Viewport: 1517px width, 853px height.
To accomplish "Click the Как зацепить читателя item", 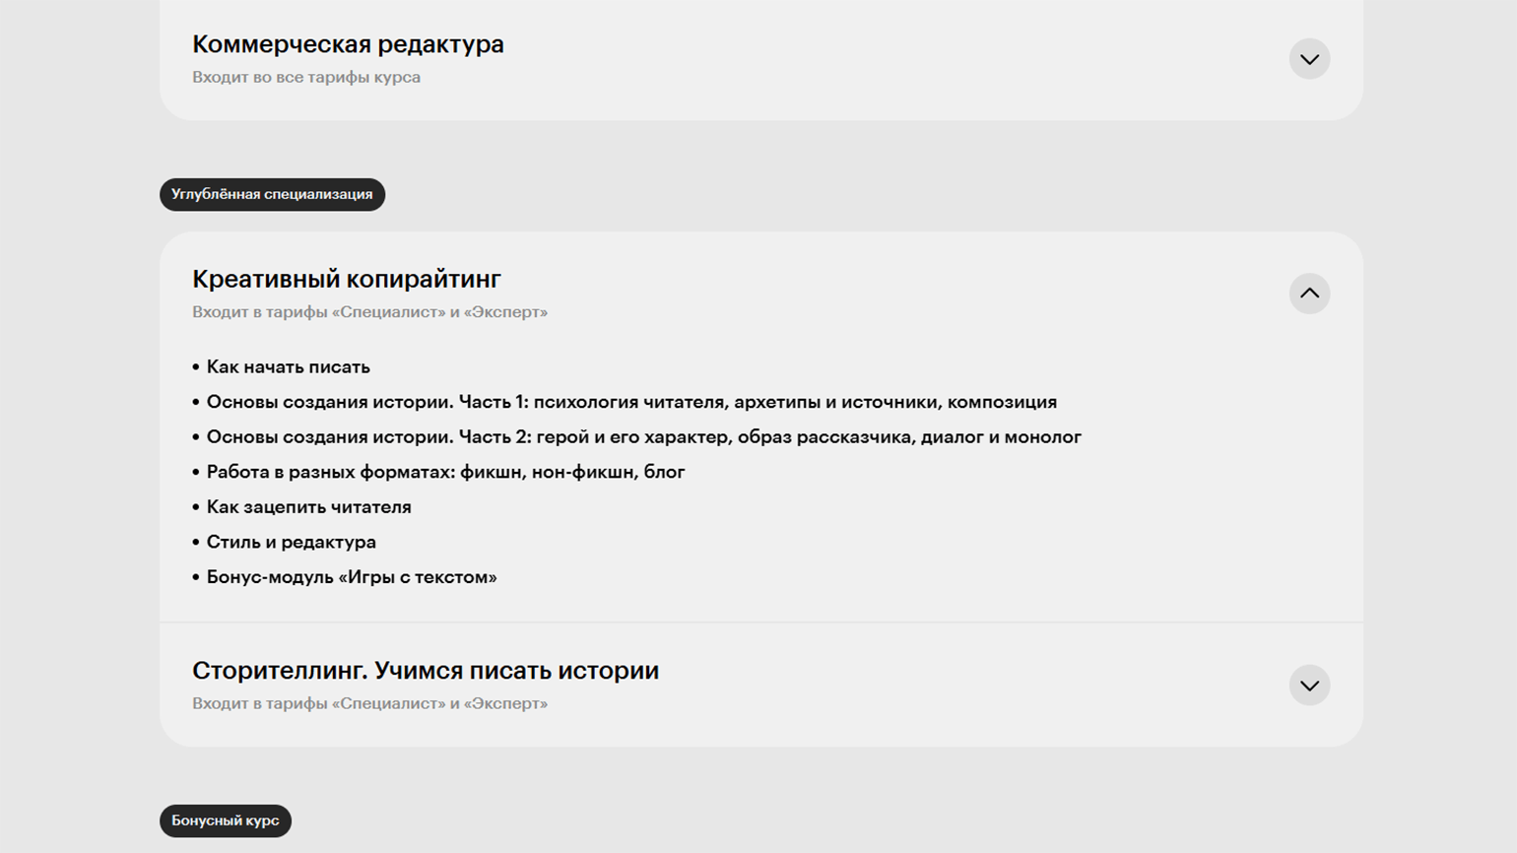I will (x=308, y=507).
